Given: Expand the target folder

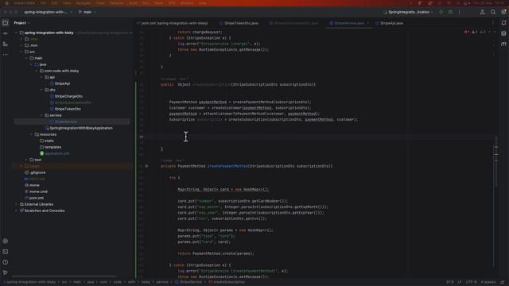Looking at the screenshot, I should click(x=21, y=166).
